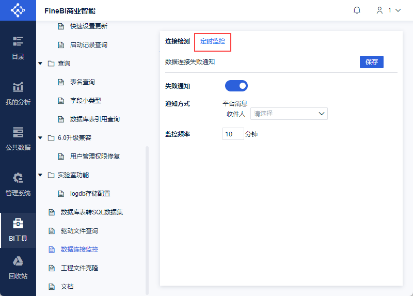This screenshot has height=296, width=413.
Task: Open 公共数据 sidebar section
Action: 18,139
